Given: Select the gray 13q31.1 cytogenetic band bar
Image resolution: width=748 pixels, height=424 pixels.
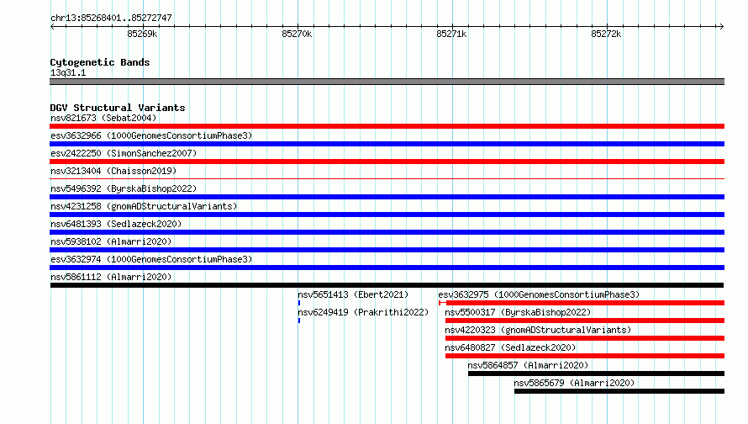Looking at the screenshot, I should [387, 82].
